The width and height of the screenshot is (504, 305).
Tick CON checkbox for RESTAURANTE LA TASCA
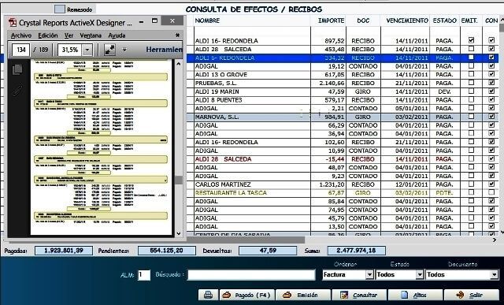[x=491, y=192]
